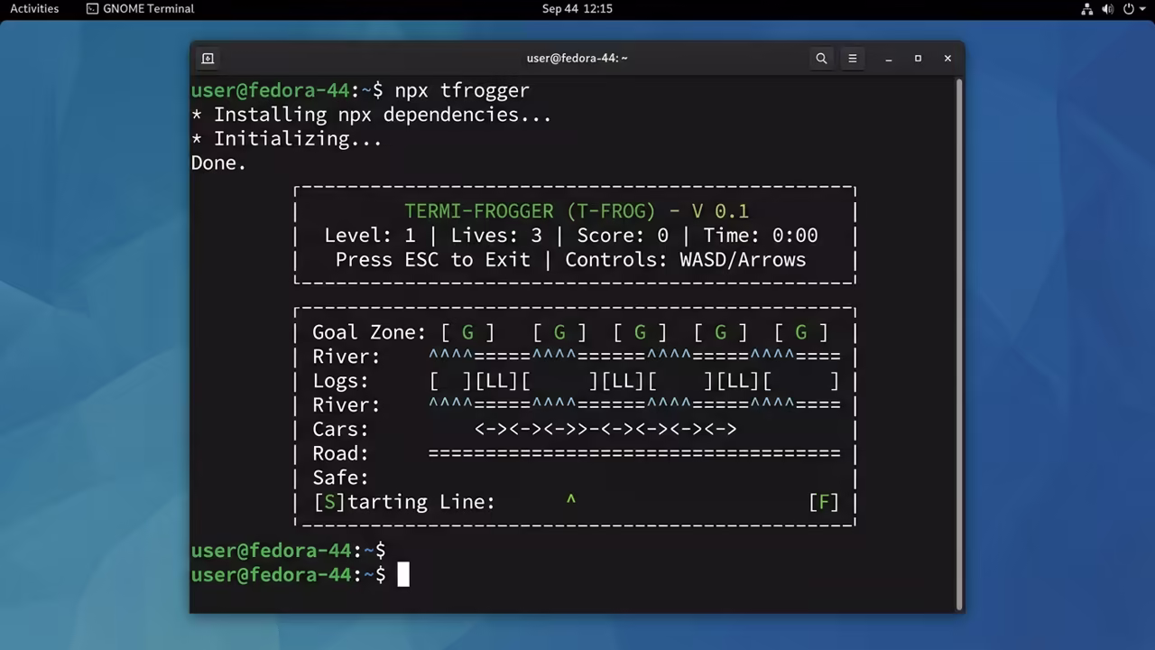The image size is (1155, 650).
Task: Click the 'Cars:' row label
Action: coord(341,430)
